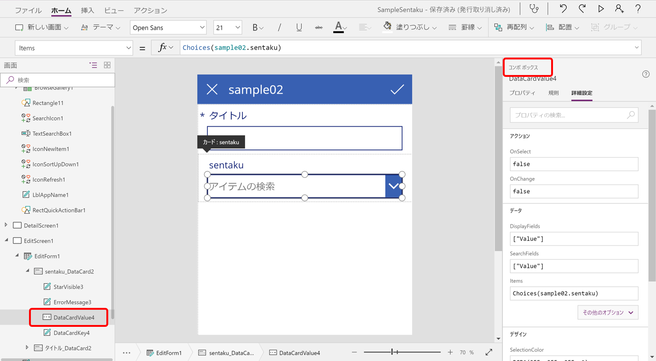
Task: Open the app checker stethoscope icon
Action: [534, 9]
